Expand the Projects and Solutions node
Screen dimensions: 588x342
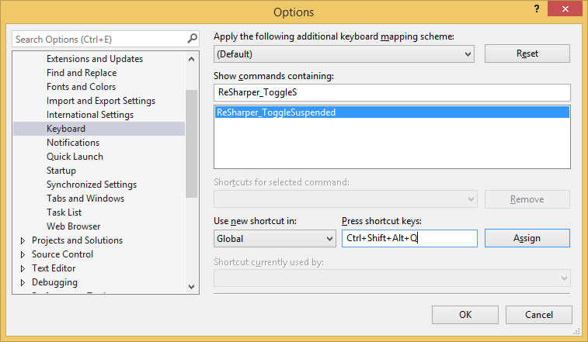[23, 240]
